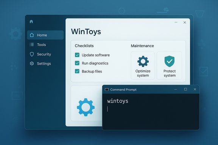Viewport: 218px width, 145px height.
Task: Click the 'wintoys' command text
Action: click(x=118, y=101)
